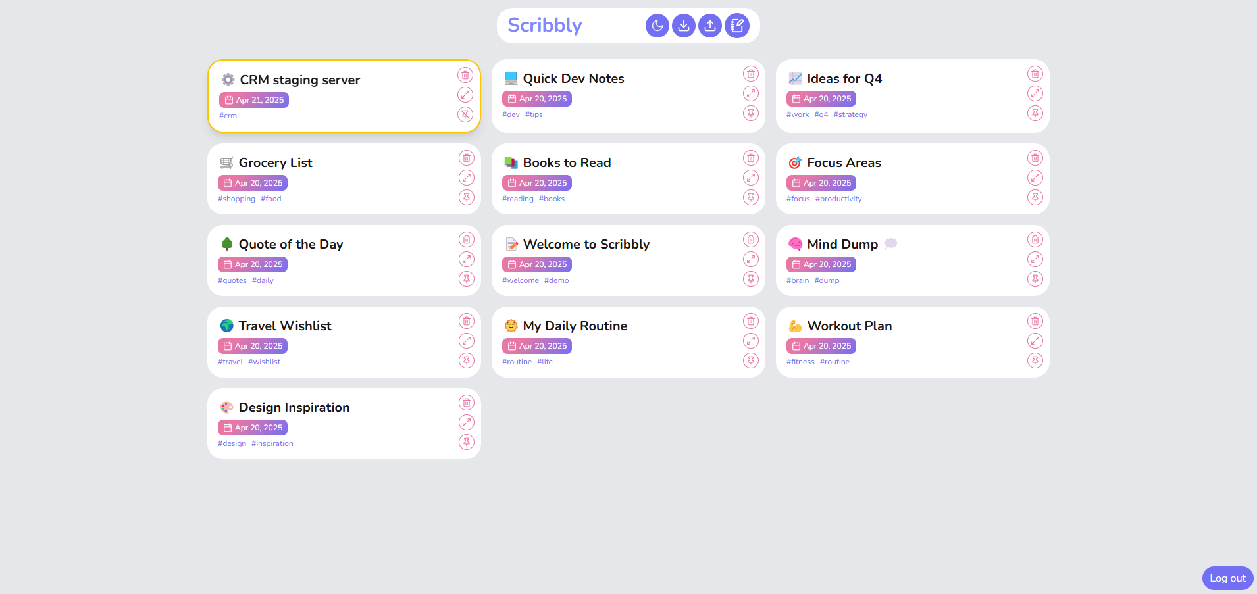The image size is (1257, 594).
Task: Pin the Mind Dump note
Action: pos(1035,279)
